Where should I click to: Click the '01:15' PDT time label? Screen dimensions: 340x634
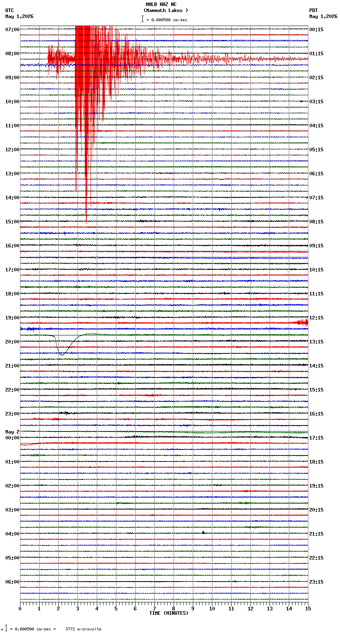point(316,54)
